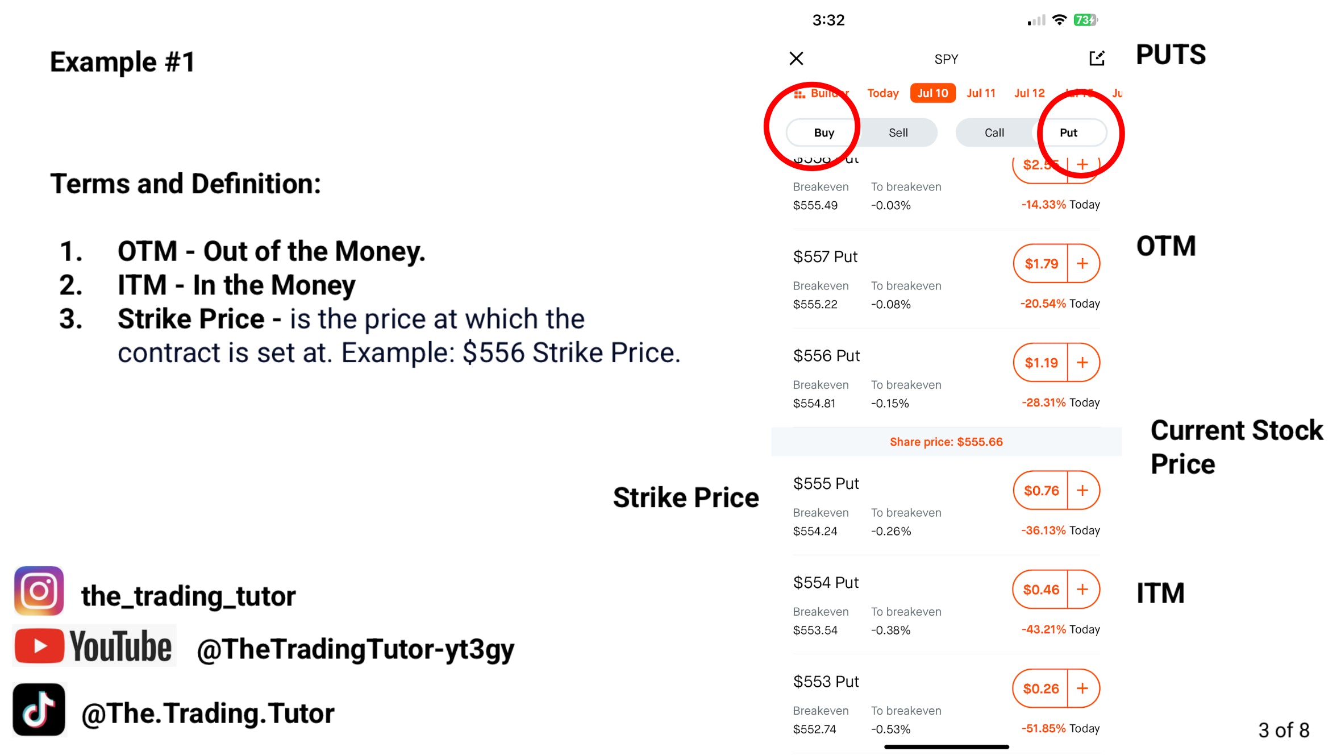Open the Builder grid icon

point(799,94)
